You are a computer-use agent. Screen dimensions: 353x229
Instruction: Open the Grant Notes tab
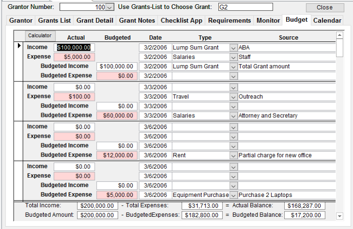tap(137, 21)
